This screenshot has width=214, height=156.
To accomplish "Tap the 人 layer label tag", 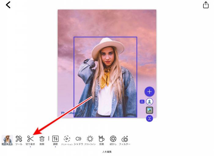I will 142,101.
